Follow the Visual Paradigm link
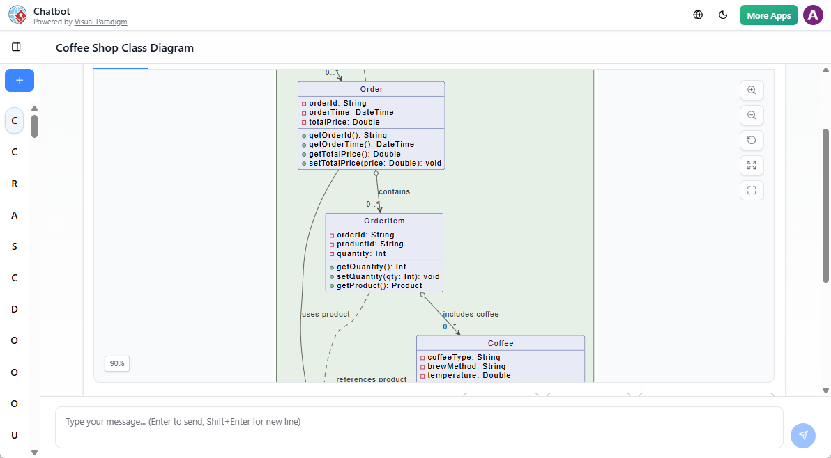The image size is (831, 458). point(100,22)
